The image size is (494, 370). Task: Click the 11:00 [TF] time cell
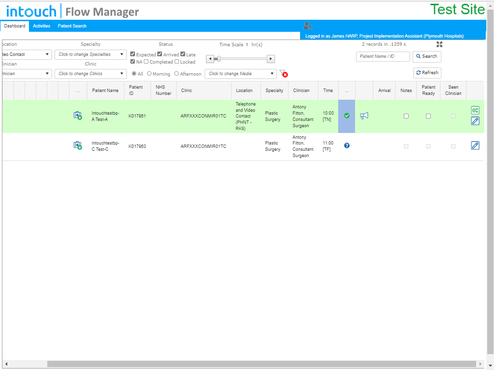tap(328, 146)
